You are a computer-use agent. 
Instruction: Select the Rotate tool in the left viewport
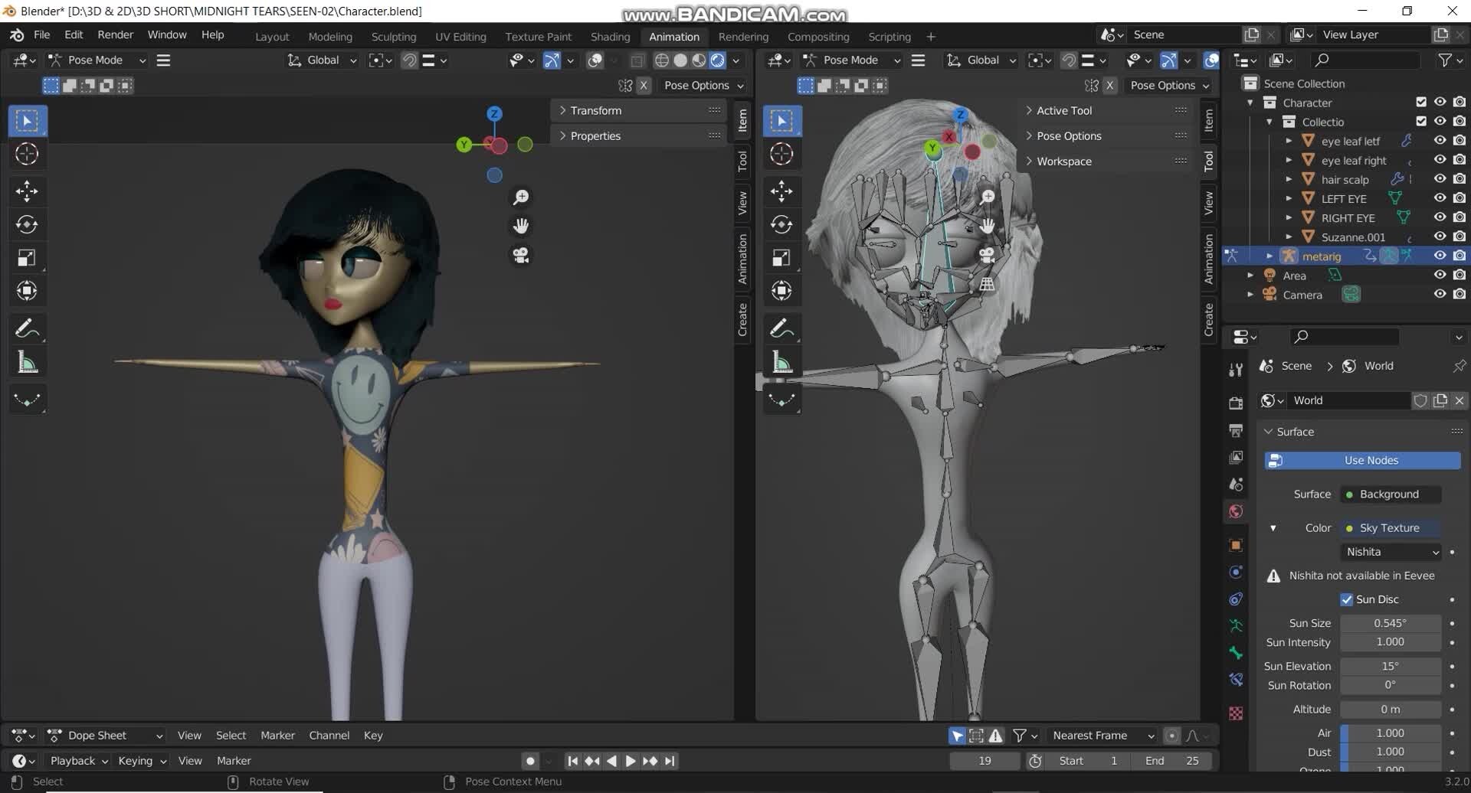28,224
